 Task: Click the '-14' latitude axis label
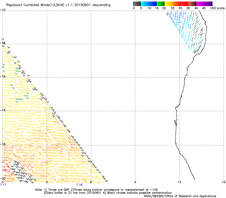pyautogui.click(x=3, y=76)
